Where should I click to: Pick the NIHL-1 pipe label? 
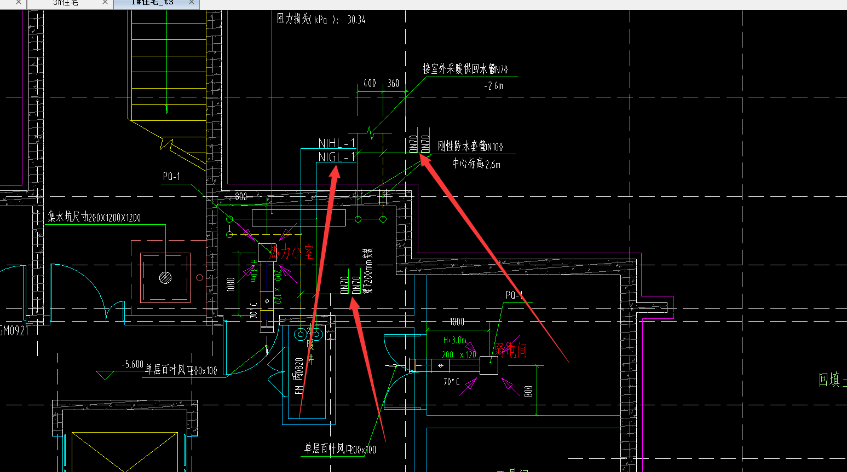tap(337, 143)
